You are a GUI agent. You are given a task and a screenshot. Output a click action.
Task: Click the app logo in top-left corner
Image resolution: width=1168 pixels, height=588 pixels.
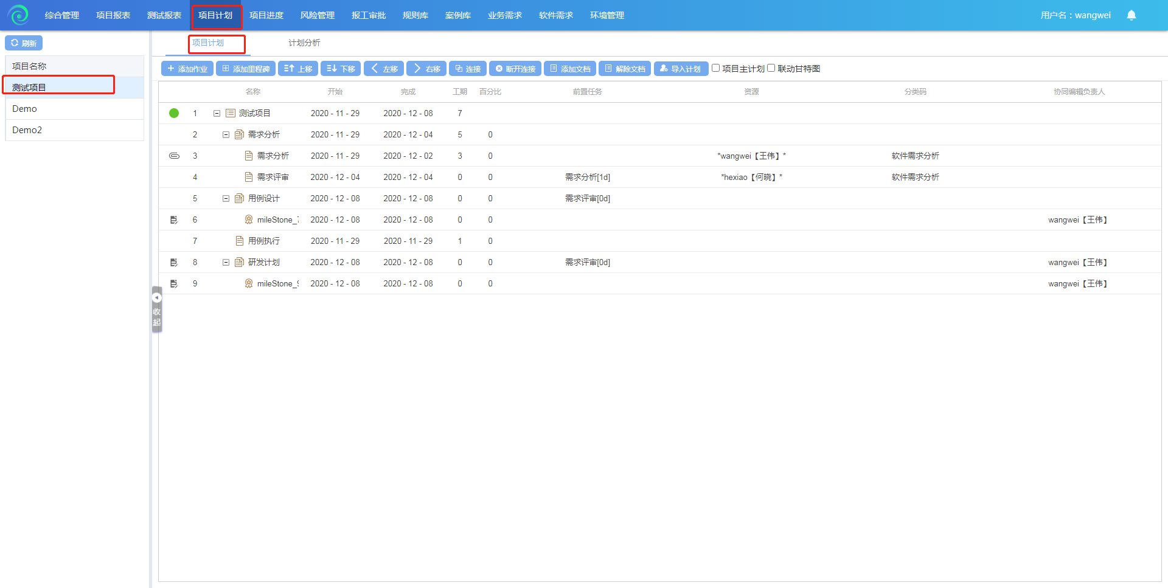tap(19, 15)
